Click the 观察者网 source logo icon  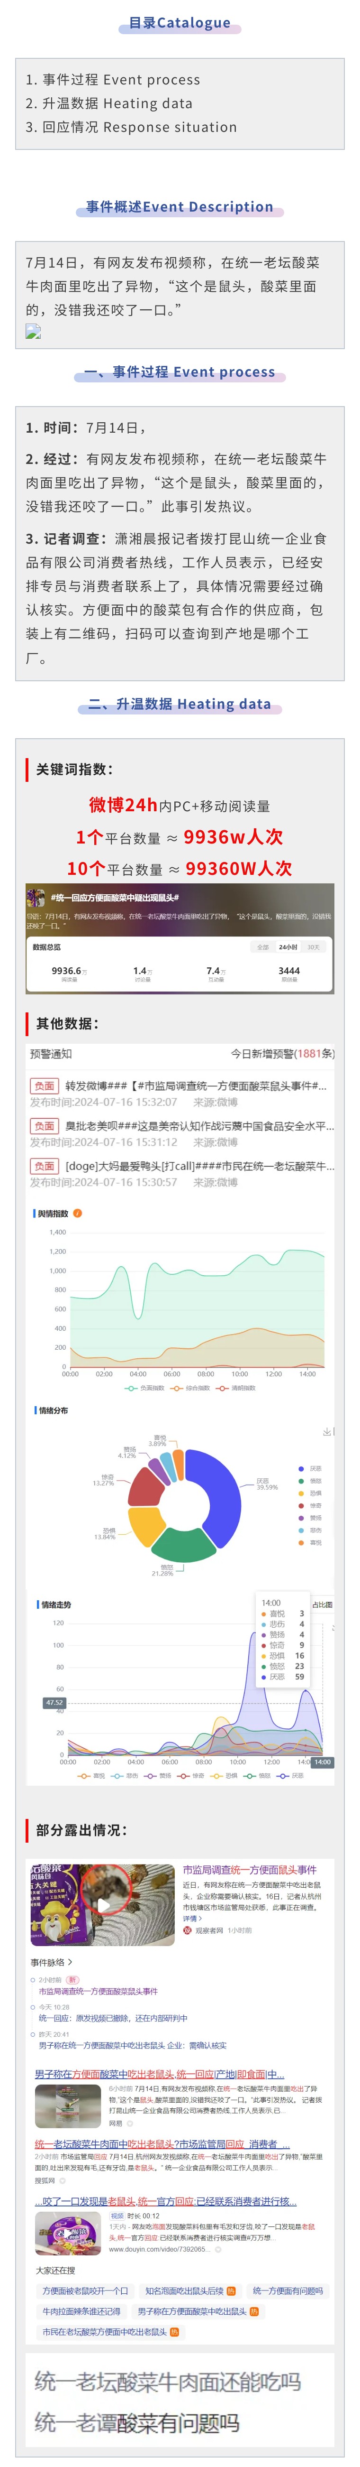[188, 1930]
